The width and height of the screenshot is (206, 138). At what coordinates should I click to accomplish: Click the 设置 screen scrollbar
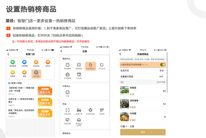[110, 82]
